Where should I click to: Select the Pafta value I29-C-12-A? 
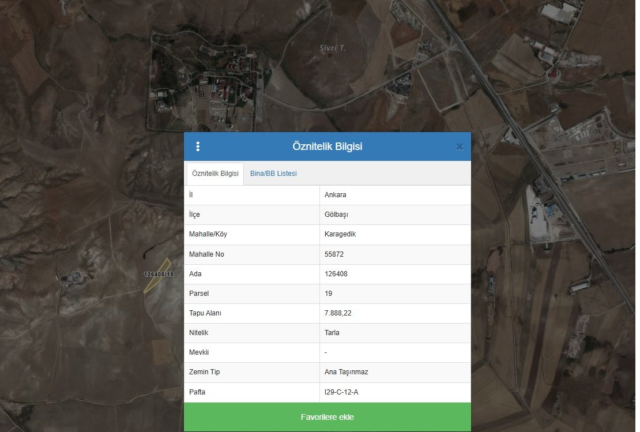tap(341, 392)
